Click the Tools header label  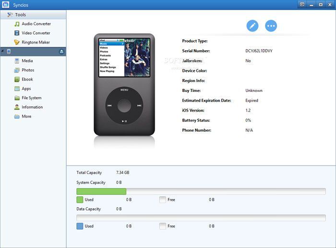20,15
